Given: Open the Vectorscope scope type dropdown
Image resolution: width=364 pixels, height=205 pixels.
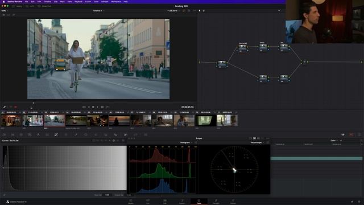Looking at the screenshot, I should [257, 142].
